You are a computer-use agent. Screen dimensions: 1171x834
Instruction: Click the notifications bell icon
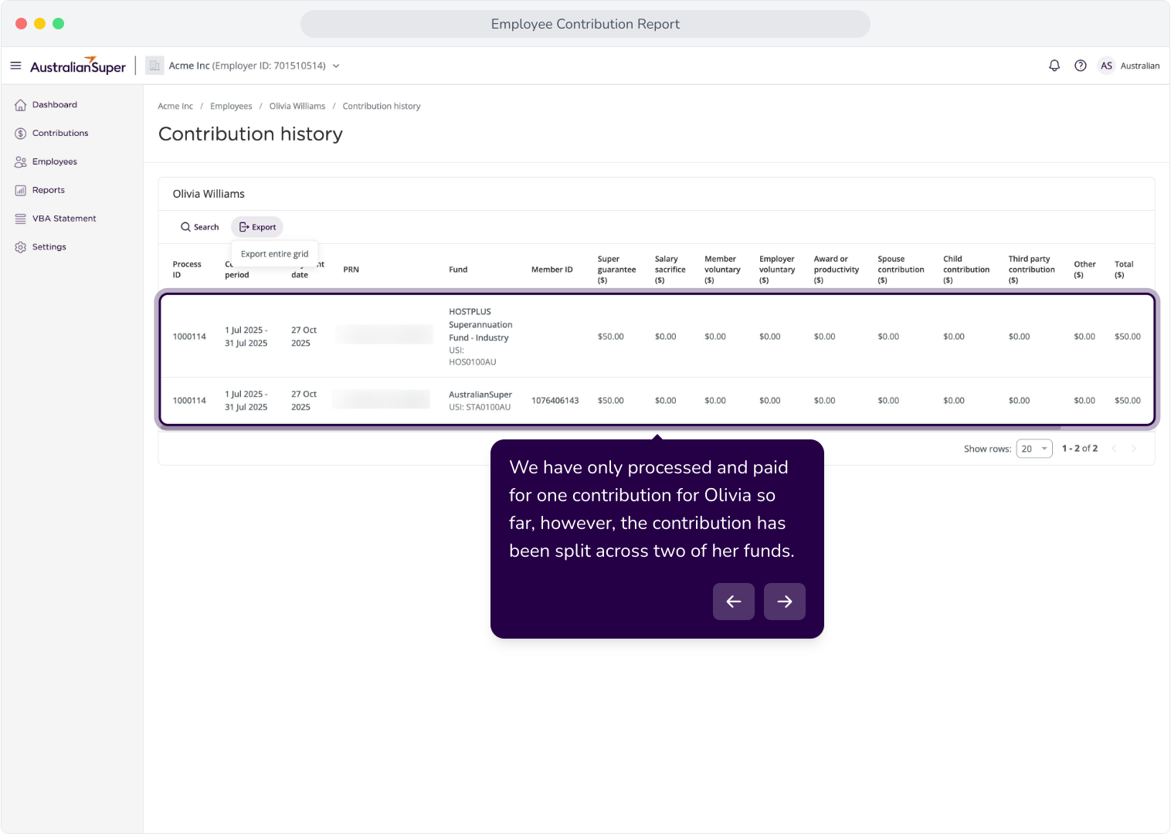1054,66
